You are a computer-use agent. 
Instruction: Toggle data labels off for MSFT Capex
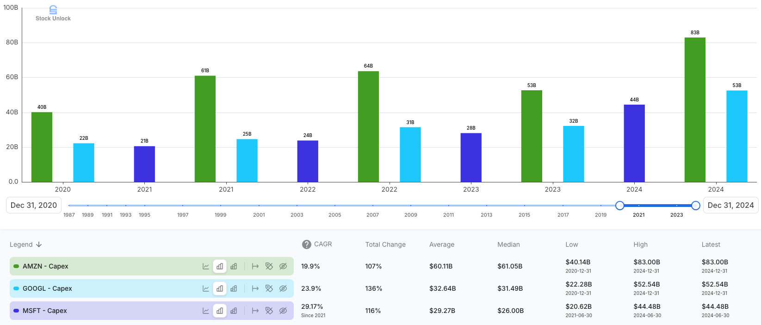269,311
